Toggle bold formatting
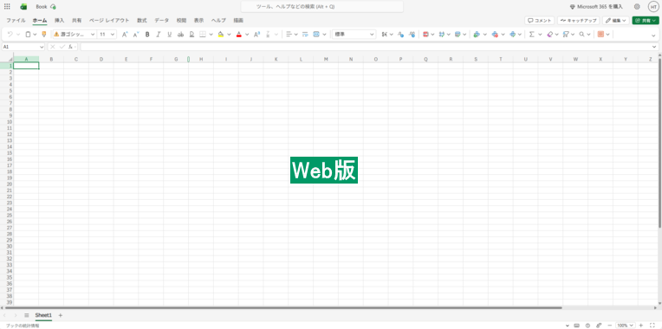662x329 pixels. 147,35
